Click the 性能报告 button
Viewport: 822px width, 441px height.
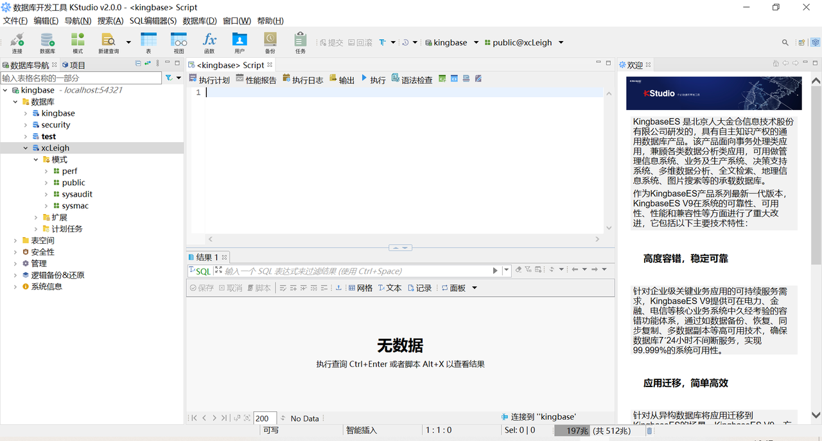click(x=256, y=80)
